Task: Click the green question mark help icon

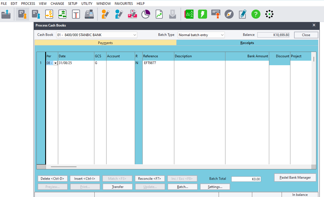Action: click(x=256, y=14)
